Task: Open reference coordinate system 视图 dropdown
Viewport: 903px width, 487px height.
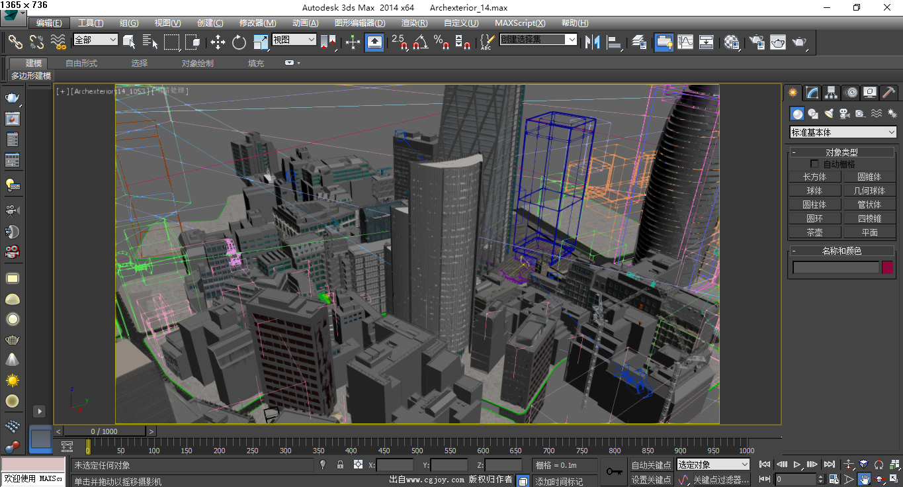Action: click(x=294, y=40)
